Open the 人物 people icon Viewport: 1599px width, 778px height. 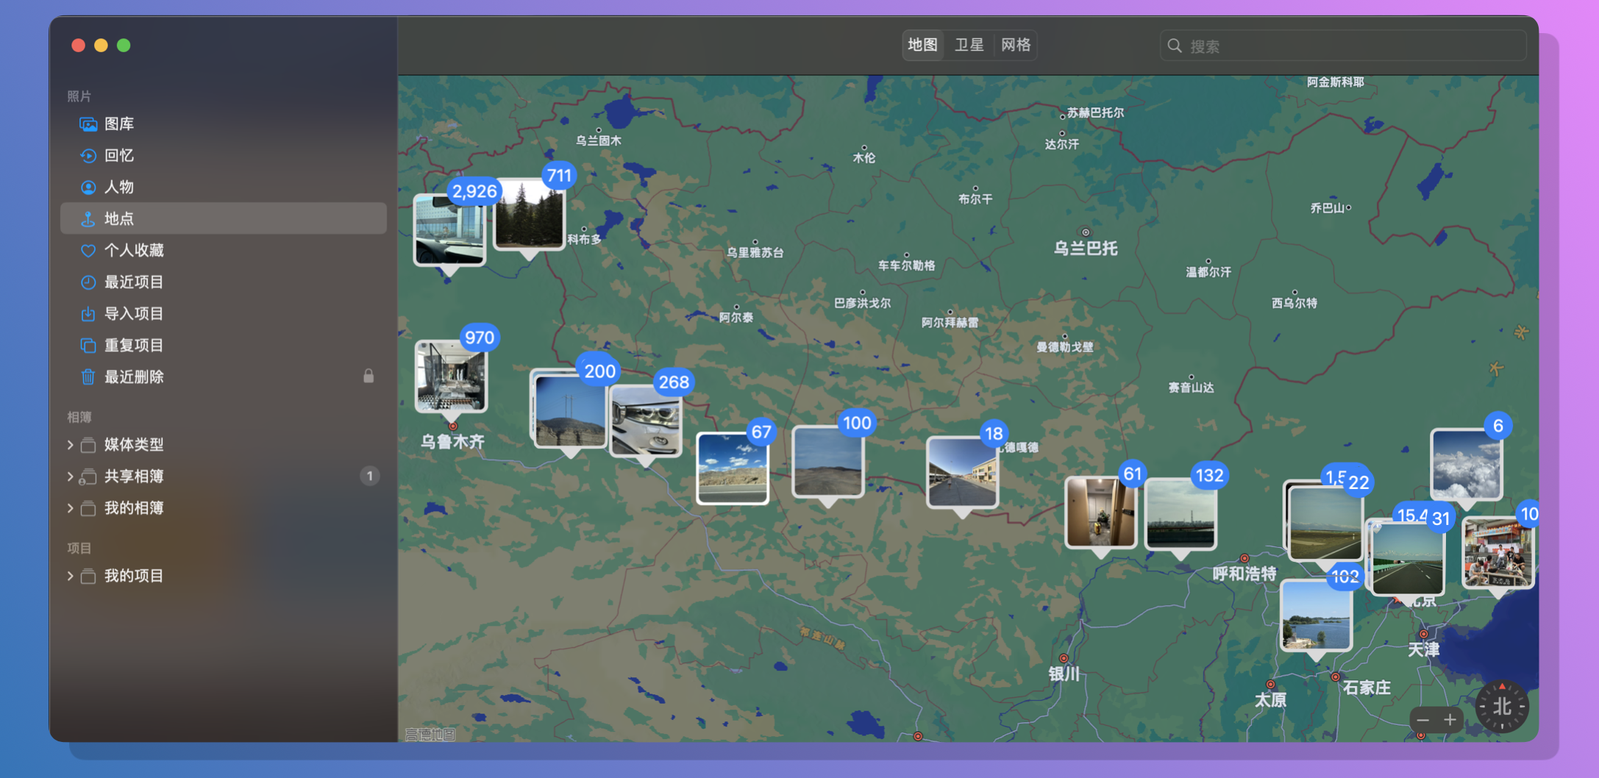(x=88, y=188)
